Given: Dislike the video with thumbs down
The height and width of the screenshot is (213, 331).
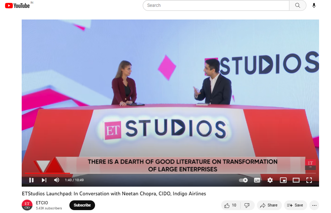Looking at the screenshot, I should (247, 205).
